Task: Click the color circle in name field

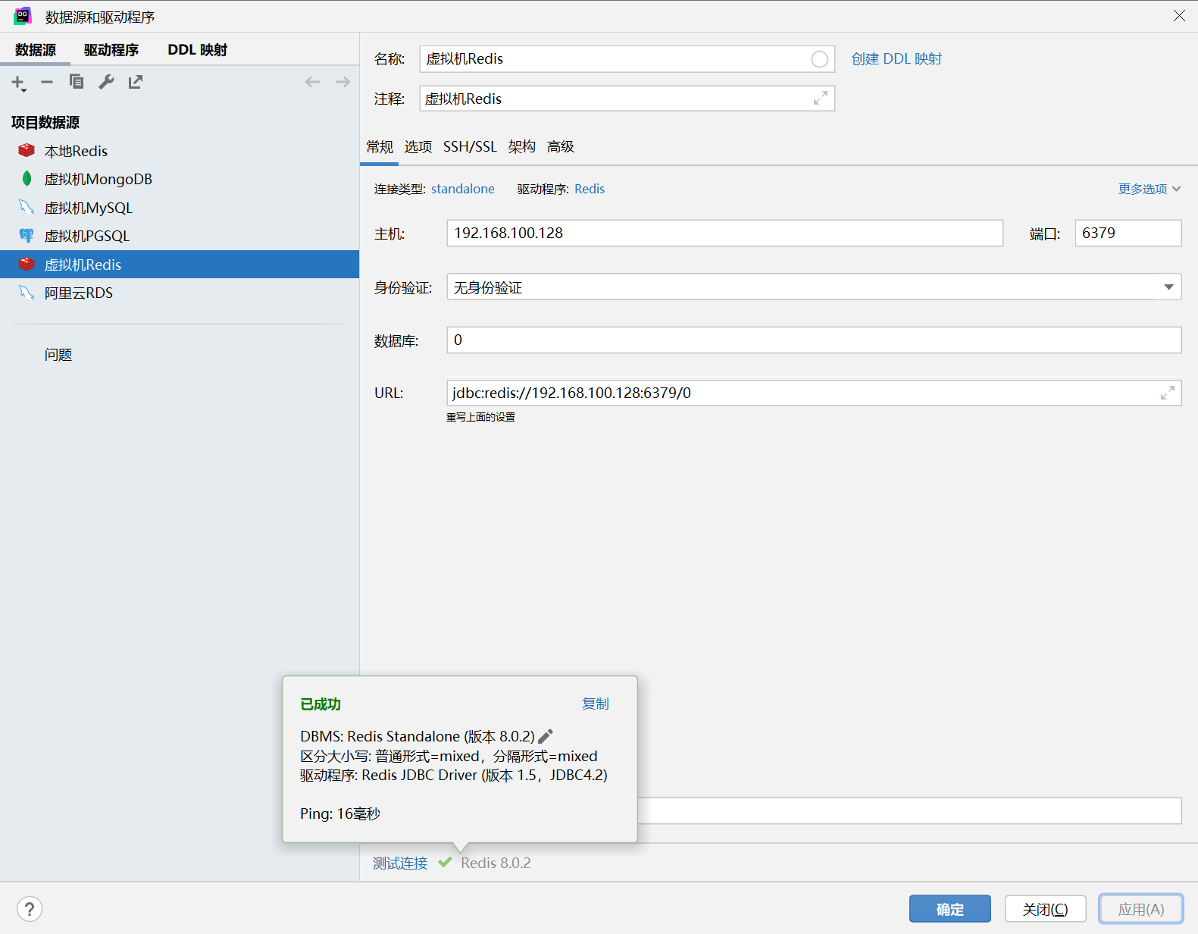Action: (819, 59)
